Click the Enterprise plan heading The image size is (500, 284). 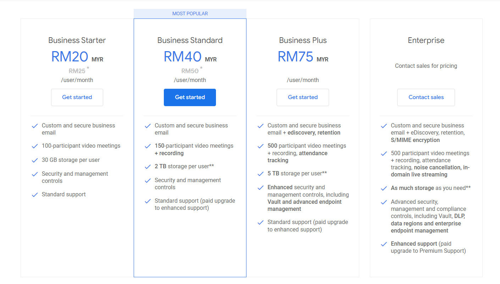[x=426, y=40]
